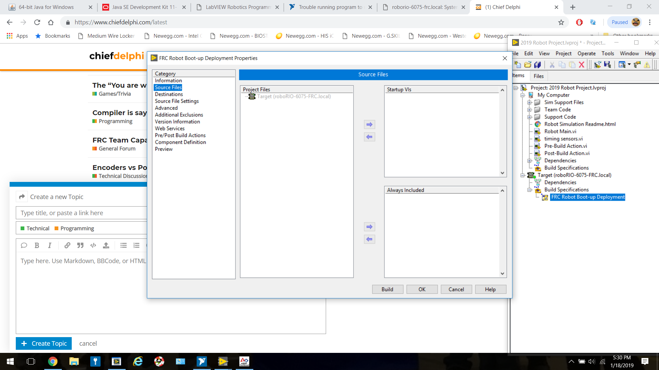Add to Always Included with the right arrow
This screenshot has height=370, width=659.
pos(369,227)
